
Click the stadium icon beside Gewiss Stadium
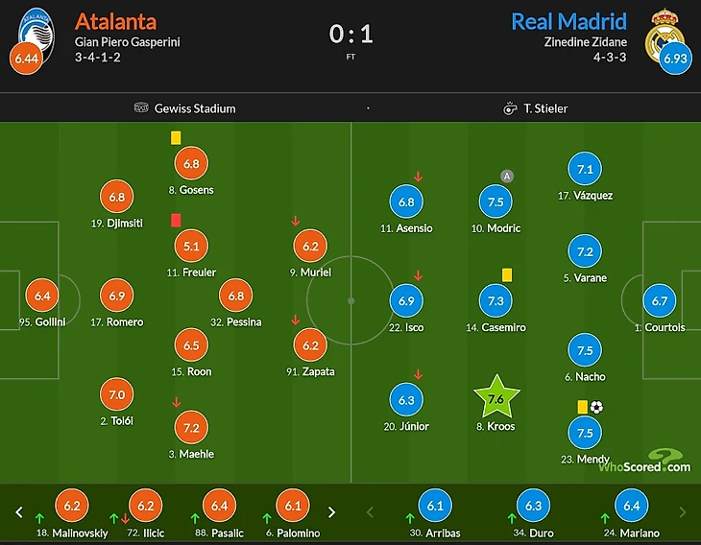(x=141, y=107)
